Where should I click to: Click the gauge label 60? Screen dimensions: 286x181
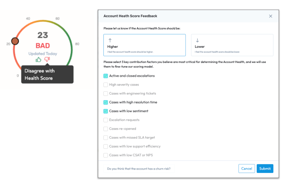57,19
